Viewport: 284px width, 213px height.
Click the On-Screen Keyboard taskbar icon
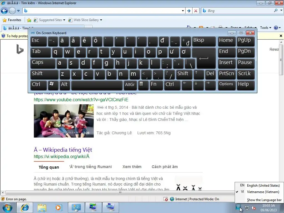[111, 207]
